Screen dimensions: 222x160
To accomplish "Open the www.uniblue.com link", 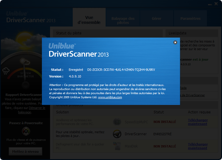I will [x=110, y=97].
